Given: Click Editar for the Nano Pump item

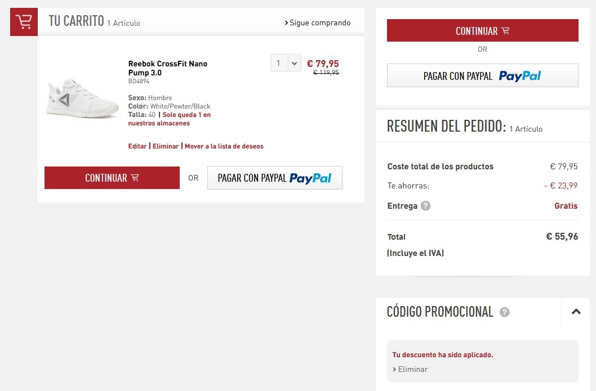Looking at the screenshot, I should pos(137,146).
